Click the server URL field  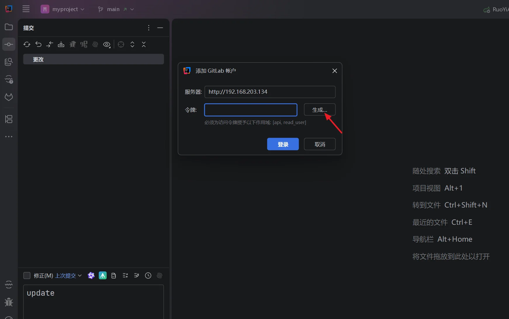pos(270,92)
